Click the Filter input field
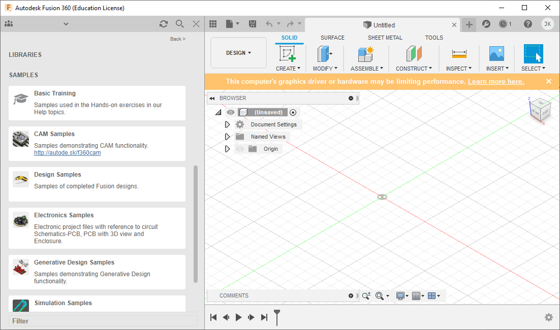560x330 pixels. pyautogui.click(x=103, y=321)
